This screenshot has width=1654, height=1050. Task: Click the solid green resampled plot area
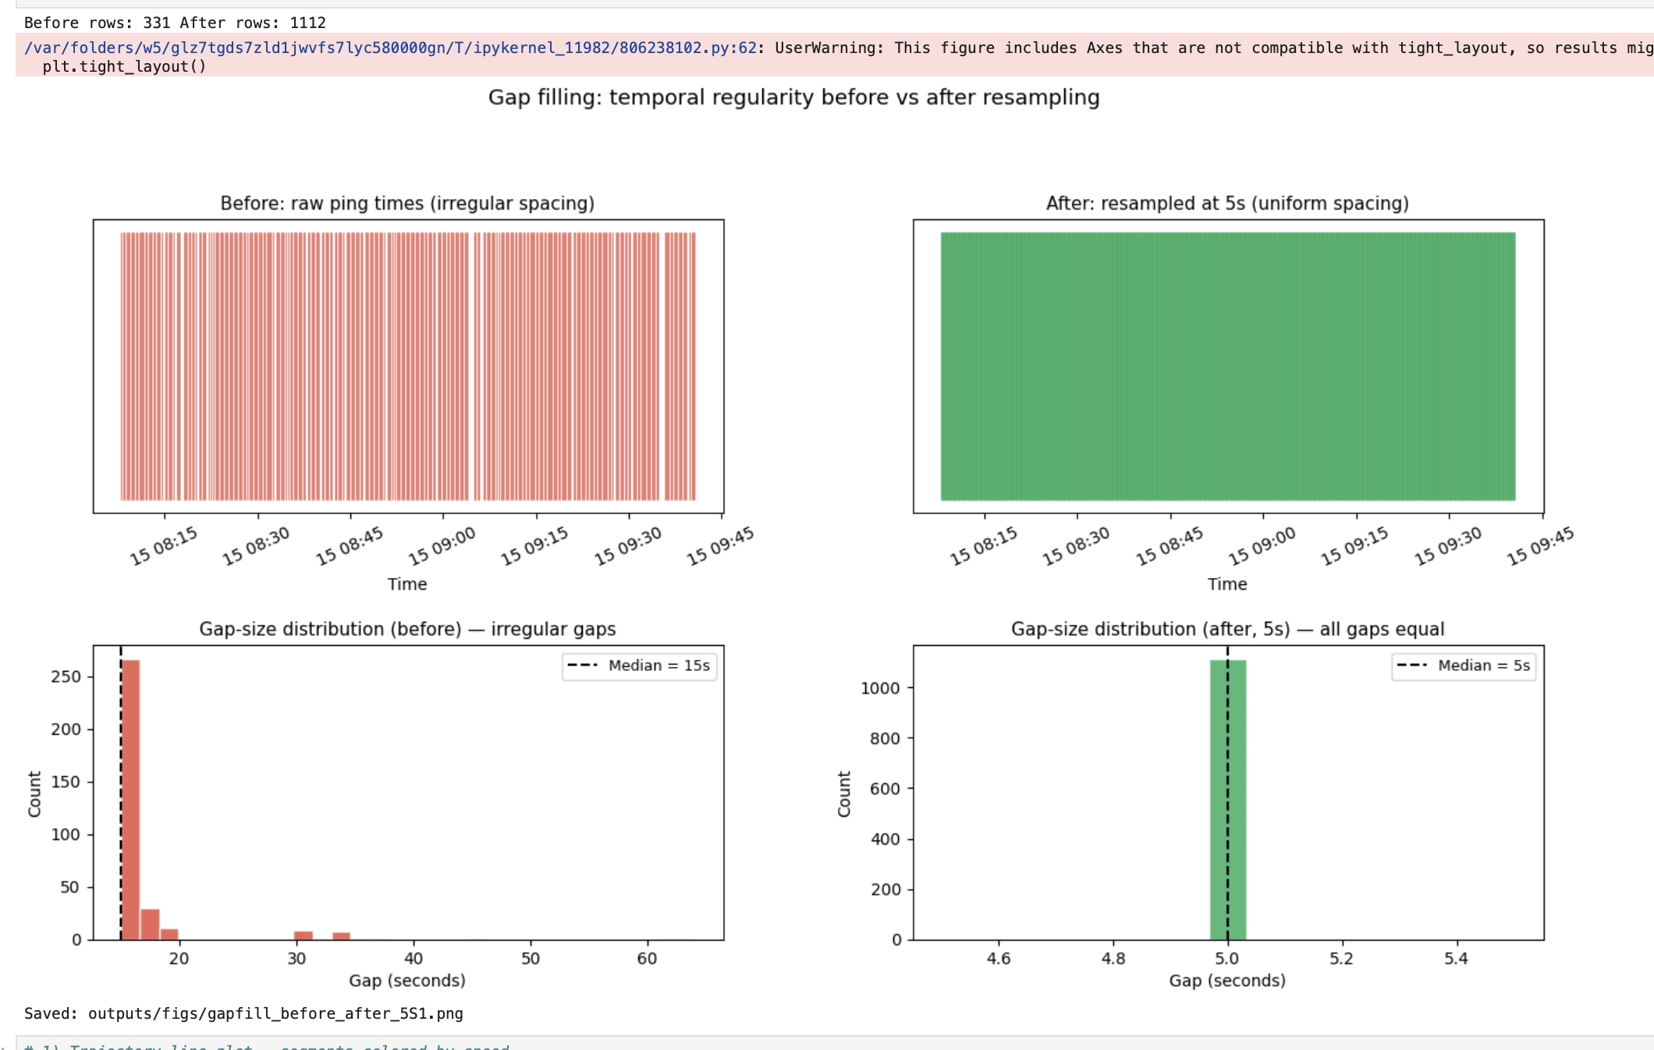pos(1227,367)
